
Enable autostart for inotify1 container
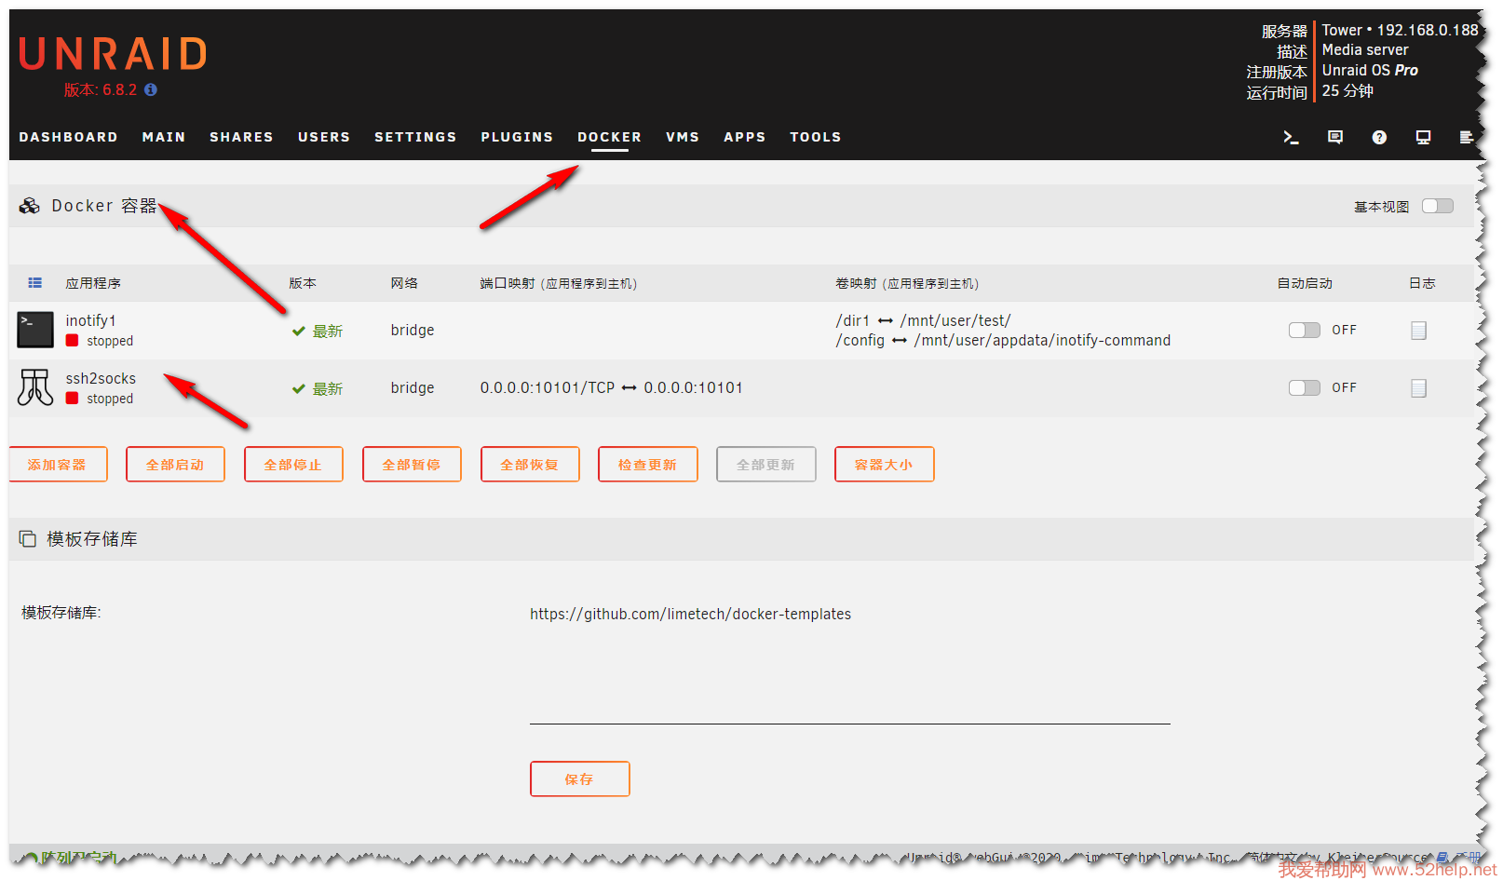[x=1304, y=330]
